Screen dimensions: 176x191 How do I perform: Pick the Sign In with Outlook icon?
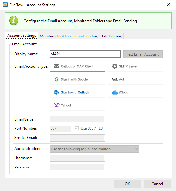(57, 92)
